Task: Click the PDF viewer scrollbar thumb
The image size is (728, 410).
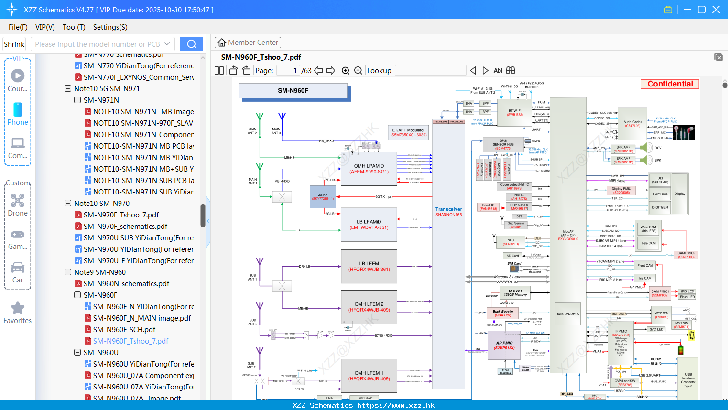Action: 725,85
